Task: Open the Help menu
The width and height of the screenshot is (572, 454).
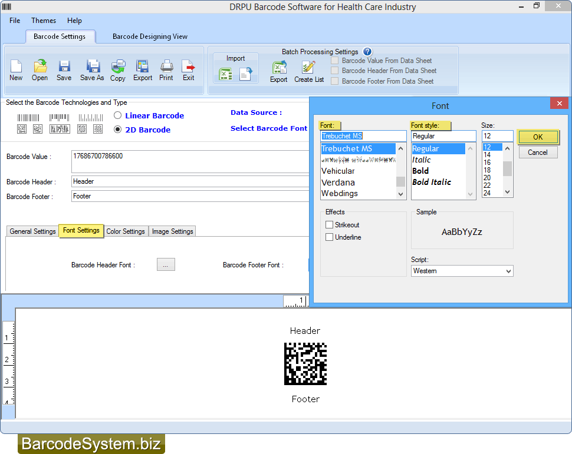Action: point(74,21)
